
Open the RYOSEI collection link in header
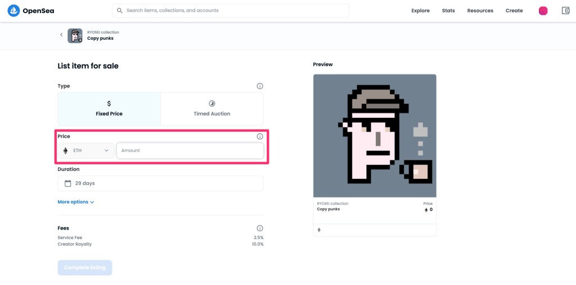103,32
